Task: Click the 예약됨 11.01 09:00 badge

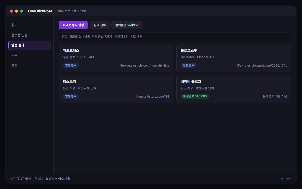Action: coord(195,96)
